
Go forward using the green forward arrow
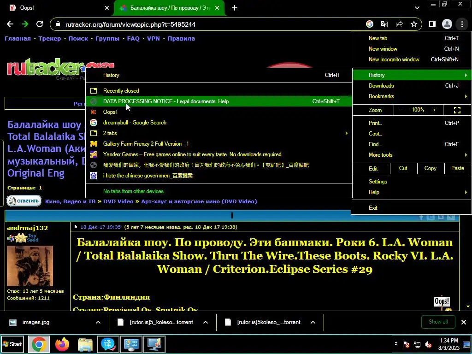25,24
